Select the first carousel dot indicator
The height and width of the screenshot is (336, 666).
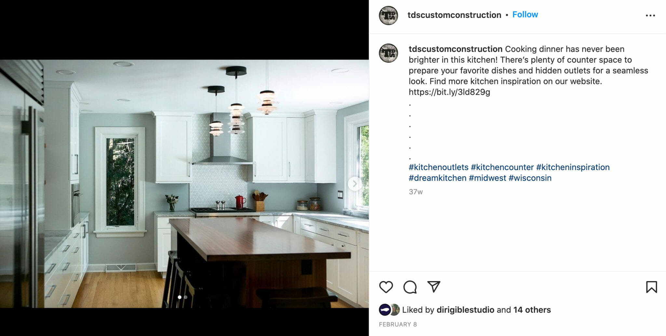click(x=180, y=297)
